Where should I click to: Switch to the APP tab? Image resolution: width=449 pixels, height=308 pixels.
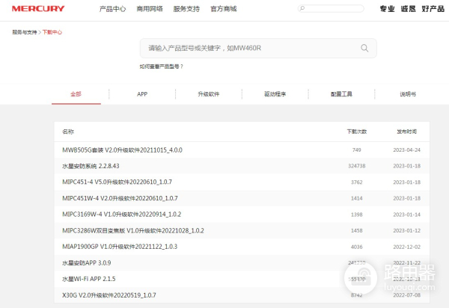click(142, 94)
